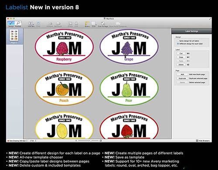Click Hide Browsers in status bar
This screenshot has height=170, width=218.
(203, 141)
